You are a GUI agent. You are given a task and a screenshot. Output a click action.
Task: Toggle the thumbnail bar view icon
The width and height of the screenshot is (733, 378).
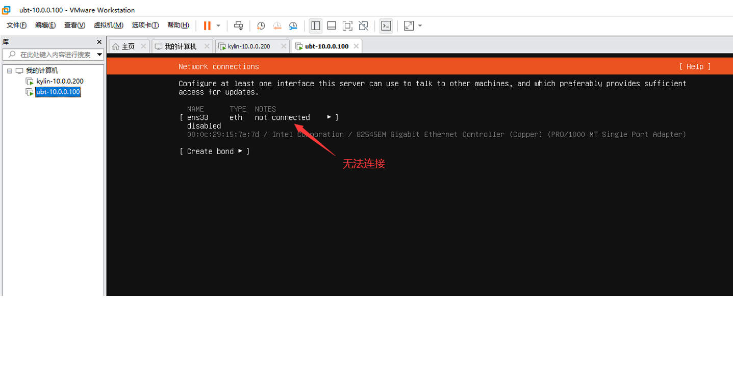coord(332,26)
